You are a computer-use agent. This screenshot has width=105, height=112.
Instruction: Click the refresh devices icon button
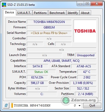(x=6, y=105)
